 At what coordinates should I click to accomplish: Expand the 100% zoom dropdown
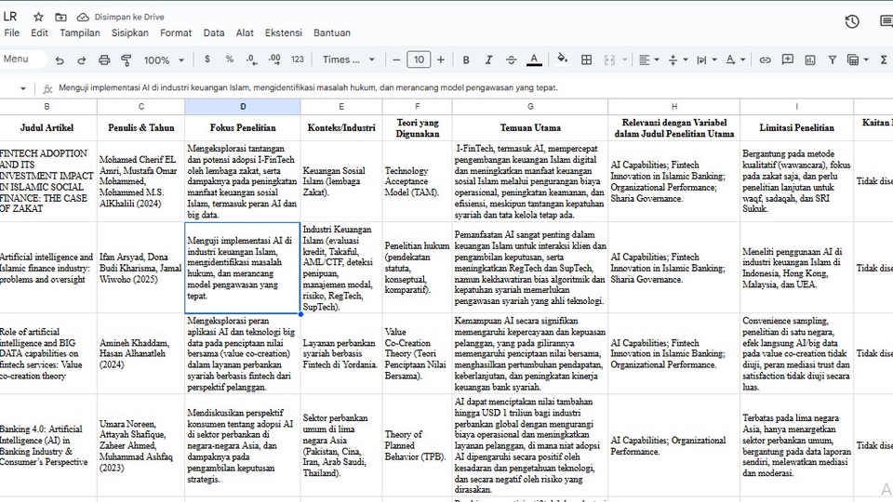pyautogui.click(x=164, y=59)
